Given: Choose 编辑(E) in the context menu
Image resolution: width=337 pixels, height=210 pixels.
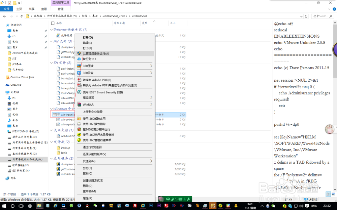Looking at the screenshot, I should 87,43.
